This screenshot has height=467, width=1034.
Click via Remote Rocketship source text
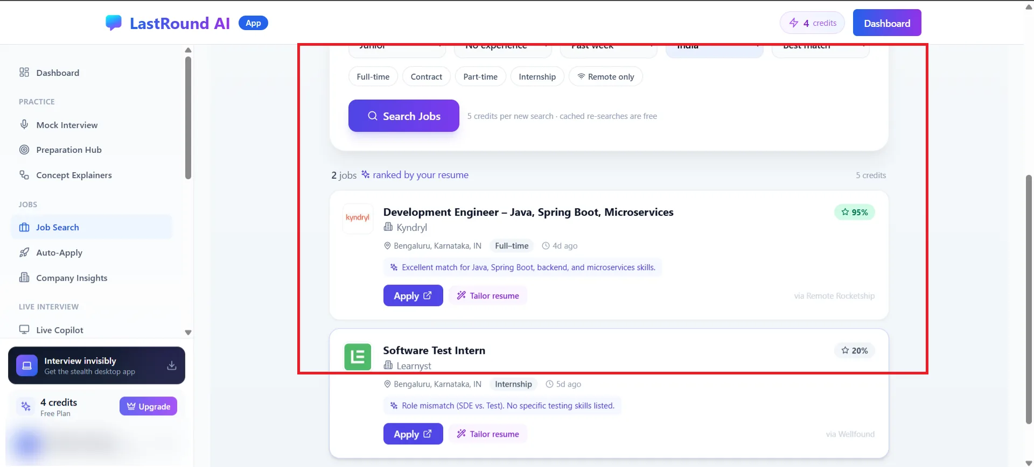pos(834,296)
